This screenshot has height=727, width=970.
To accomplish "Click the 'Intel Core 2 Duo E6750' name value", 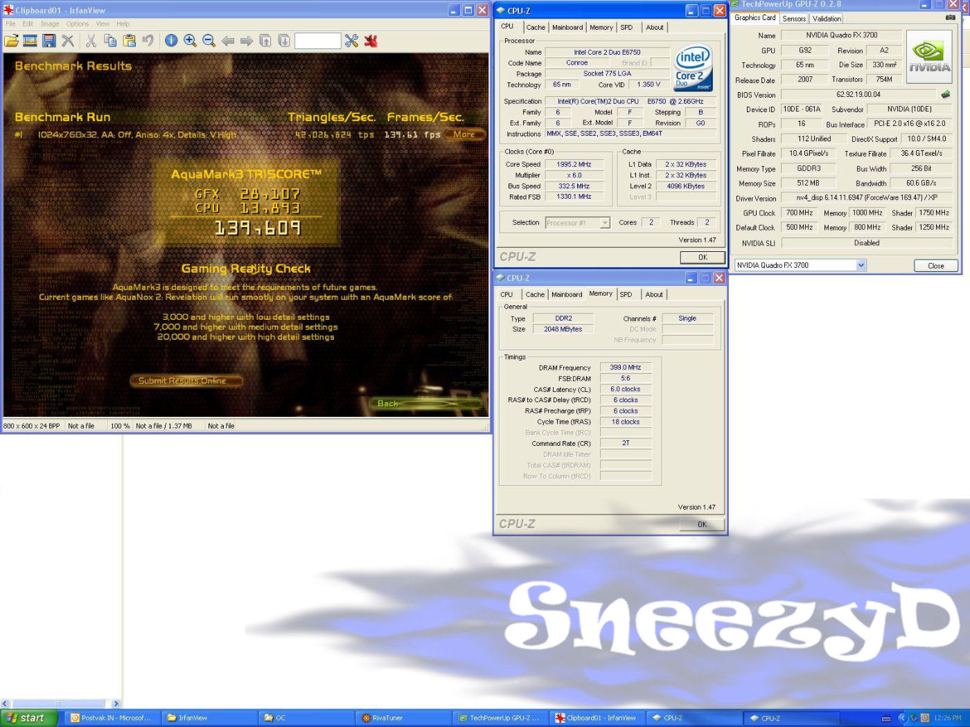I will coord(607,52).
